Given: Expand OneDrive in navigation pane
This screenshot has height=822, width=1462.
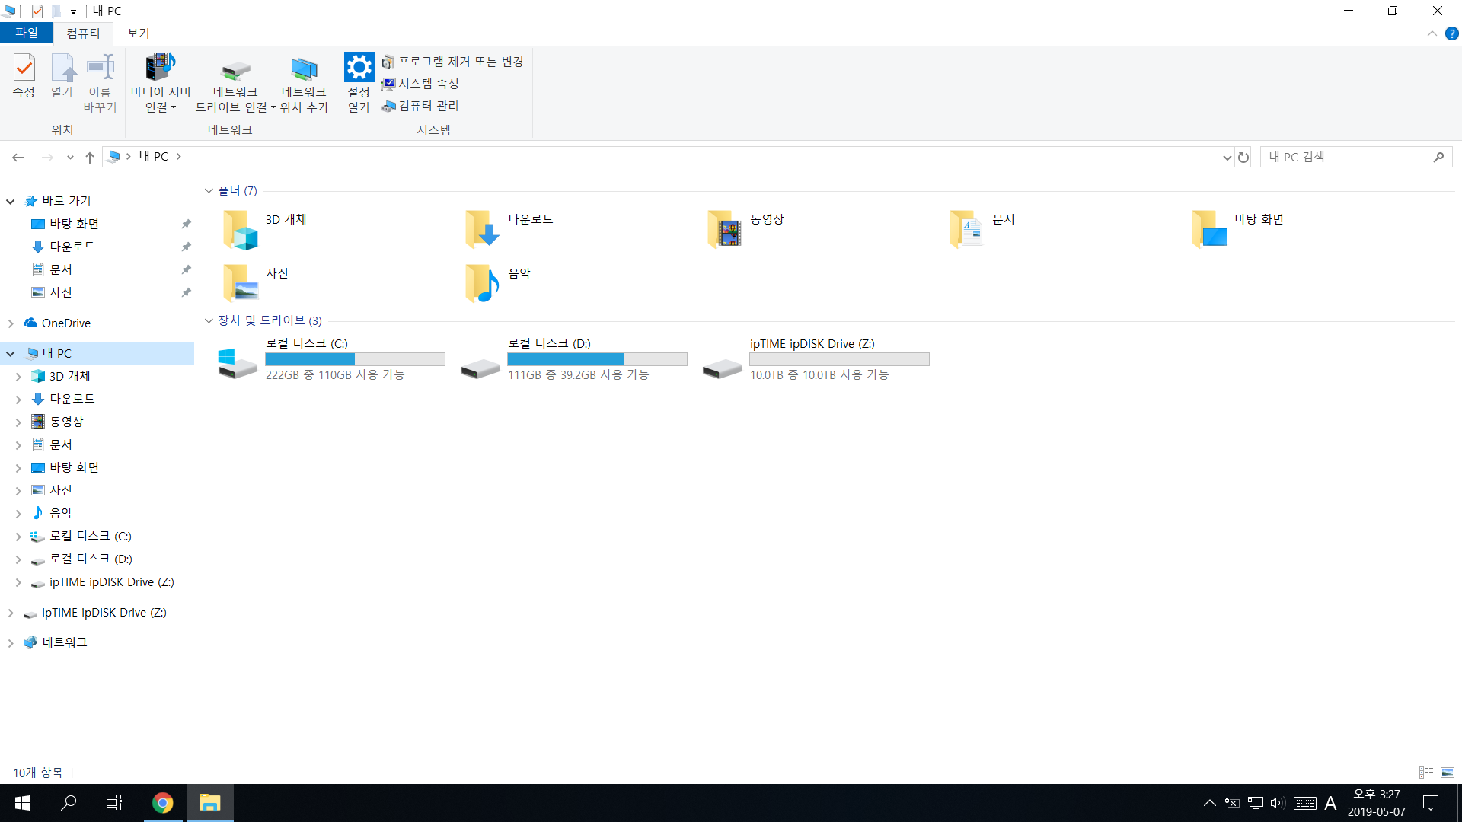Looking at the screenshot, I should pos(11,323).
